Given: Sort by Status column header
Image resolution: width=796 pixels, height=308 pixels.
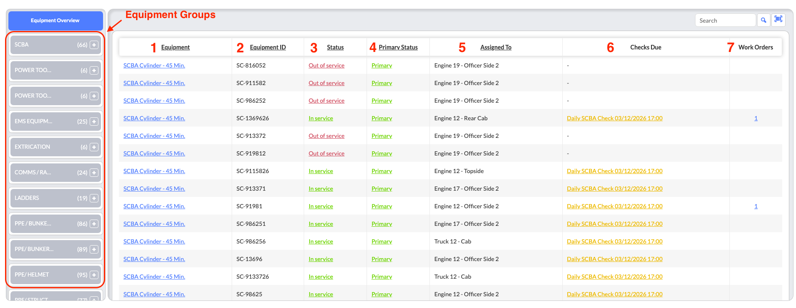Looking at the screenshot, I should pos(335,47).
